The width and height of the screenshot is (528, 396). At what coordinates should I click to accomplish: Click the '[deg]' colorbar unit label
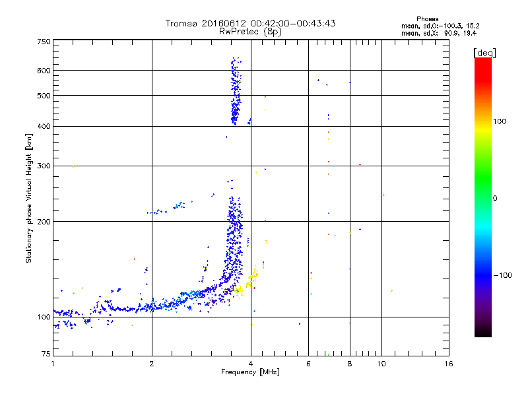click(x=484, y=53)
